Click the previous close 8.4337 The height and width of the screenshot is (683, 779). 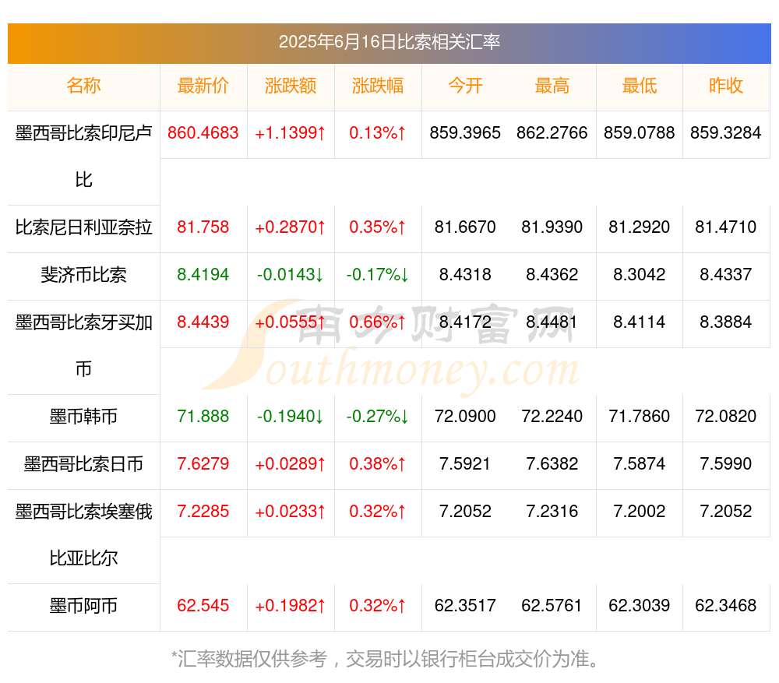tap(726, 275)
